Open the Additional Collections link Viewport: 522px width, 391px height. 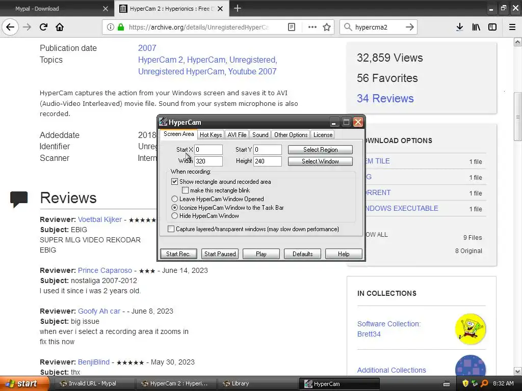point(391,370)
